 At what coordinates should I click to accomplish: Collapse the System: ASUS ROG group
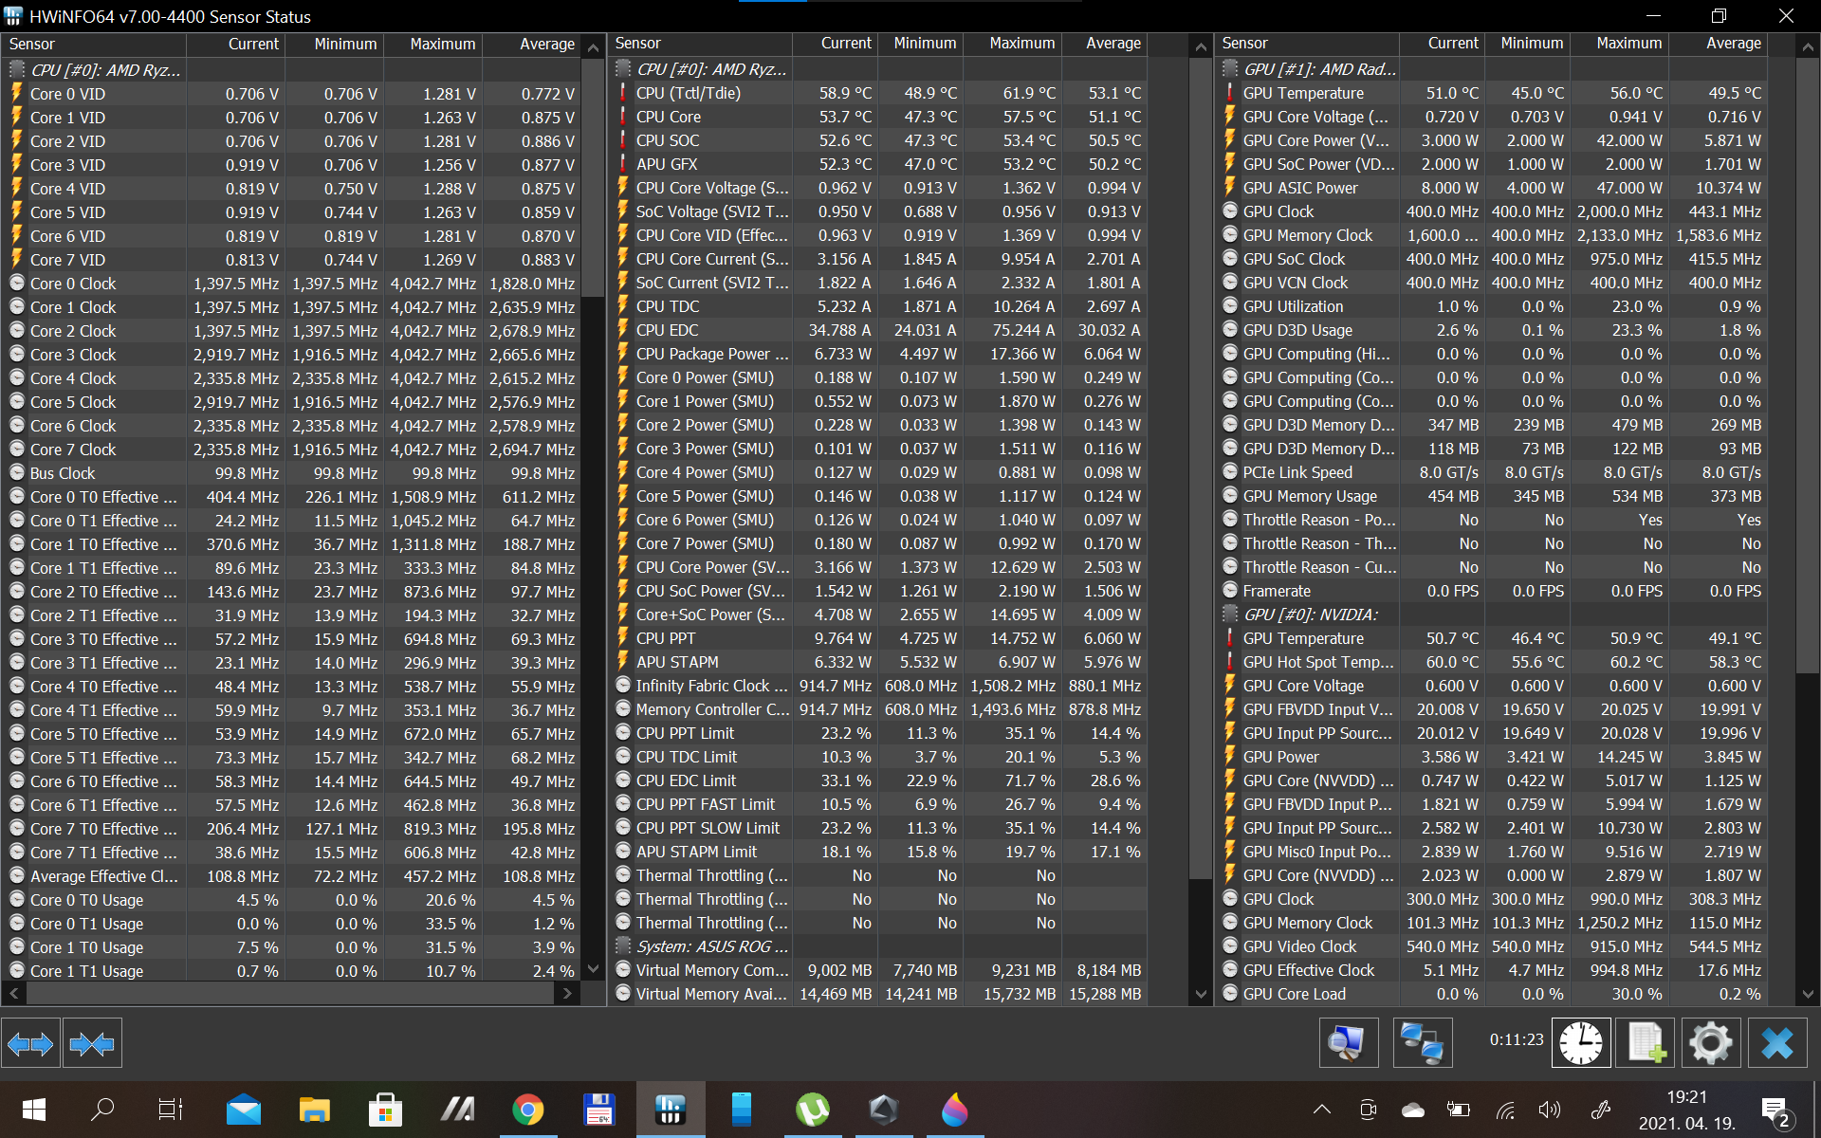pos(623,946)
